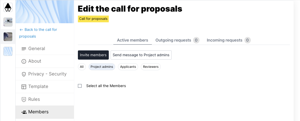Click the General lines icon
Viewport: 300px width, 121px height.
click(24, 49)
